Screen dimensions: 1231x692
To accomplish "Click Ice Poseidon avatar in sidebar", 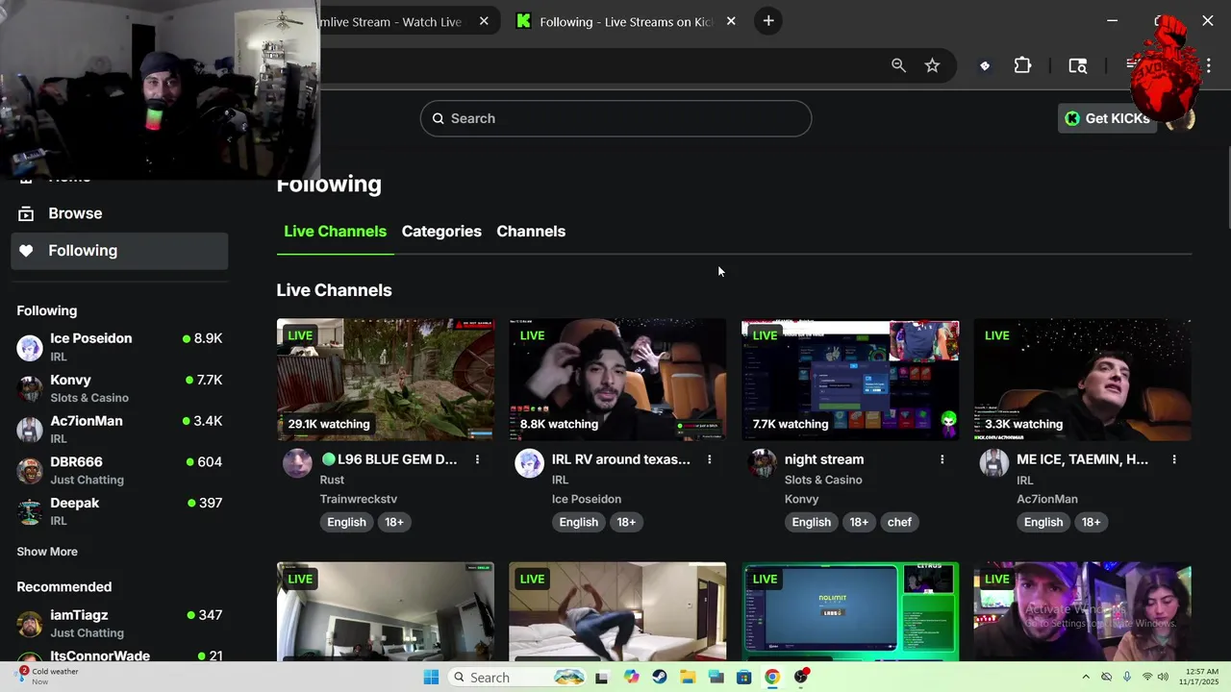I will pos(30,347).
